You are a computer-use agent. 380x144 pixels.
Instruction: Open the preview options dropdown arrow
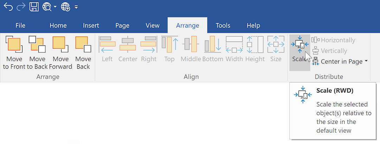[x=55, y=7]
